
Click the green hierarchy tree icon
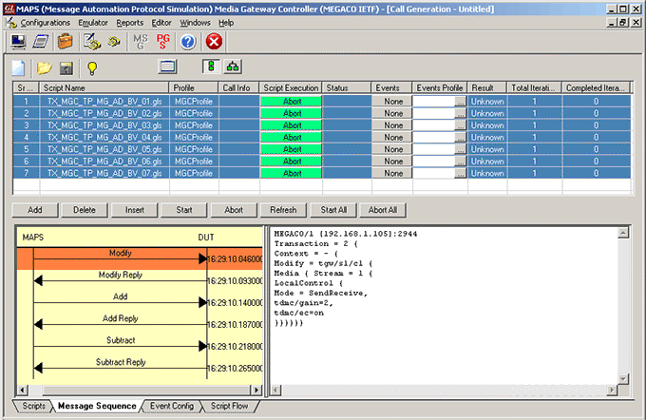pyautogui.click(x=233, y=67)
